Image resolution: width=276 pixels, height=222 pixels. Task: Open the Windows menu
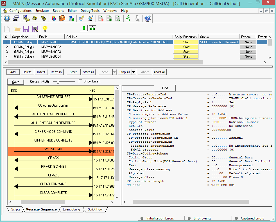click(x=110, y=11)
